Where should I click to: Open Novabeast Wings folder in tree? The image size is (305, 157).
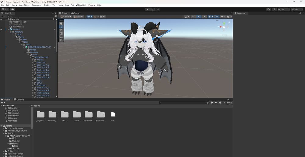click(15, 154)
